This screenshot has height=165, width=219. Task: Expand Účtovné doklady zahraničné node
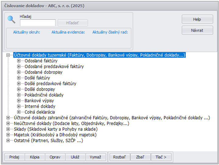(x=8, y=118)
